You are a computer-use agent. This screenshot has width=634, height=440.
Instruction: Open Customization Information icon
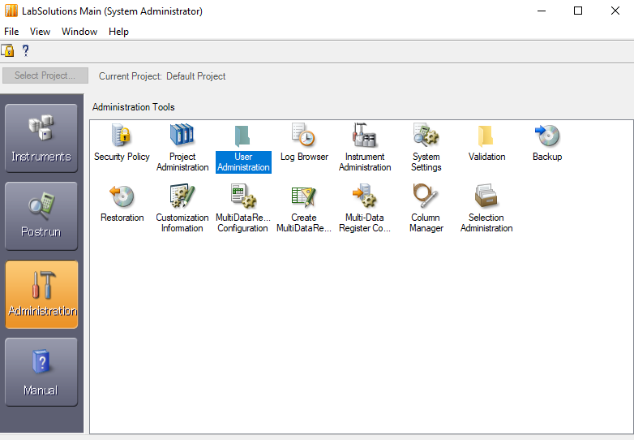(182, 209)
